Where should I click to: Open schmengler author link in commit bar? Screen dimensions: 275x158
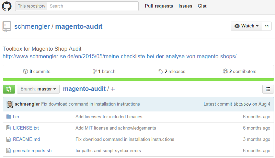point(27,104)
